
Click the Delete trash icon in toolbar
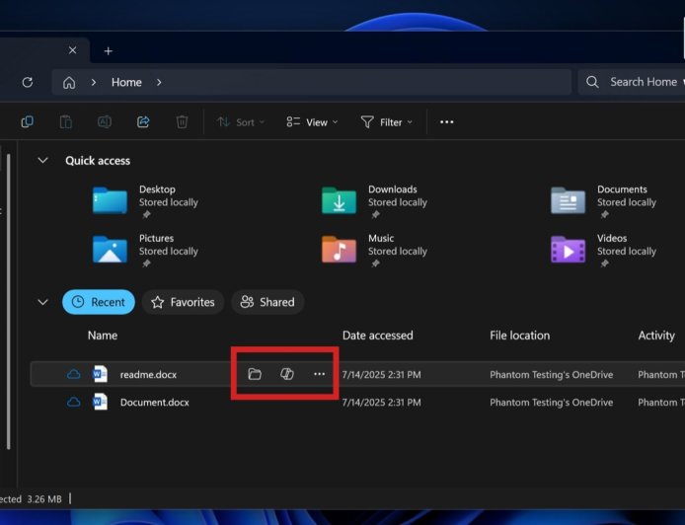click(183, 121)
